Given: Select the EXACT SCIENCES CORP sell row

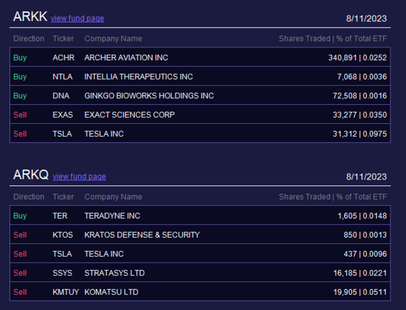Looking at the screenshot, I should [x=200, y=114].
